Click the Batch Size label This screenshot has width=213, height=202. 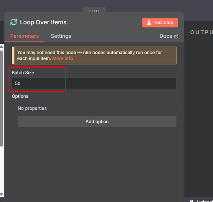coord(23,73)
